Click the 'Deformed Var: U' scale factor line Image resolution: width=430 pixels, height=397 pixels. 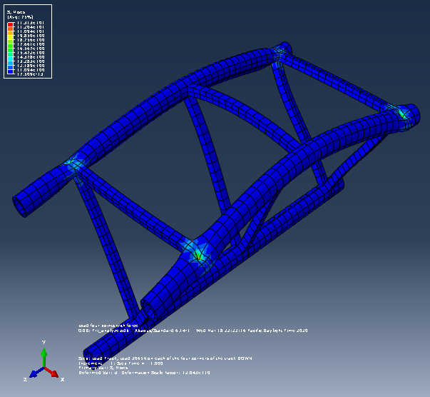coord(144,373)
